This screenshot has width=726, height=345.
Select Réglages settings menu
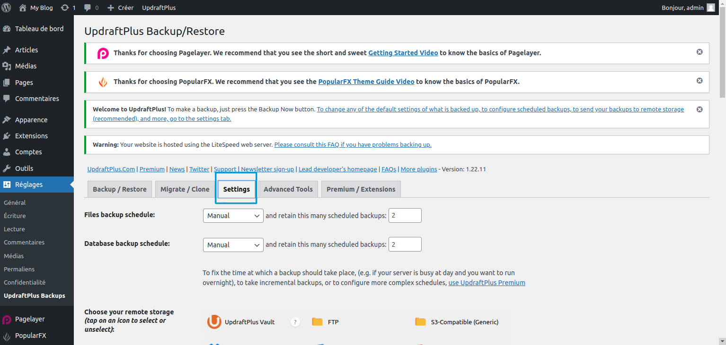(37, 185)
